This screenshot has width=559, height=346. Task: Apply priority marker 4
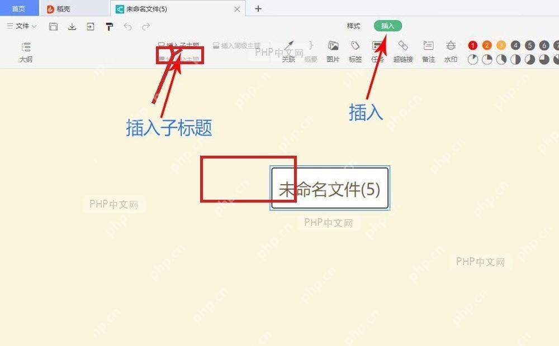click(x=515, y=45)
